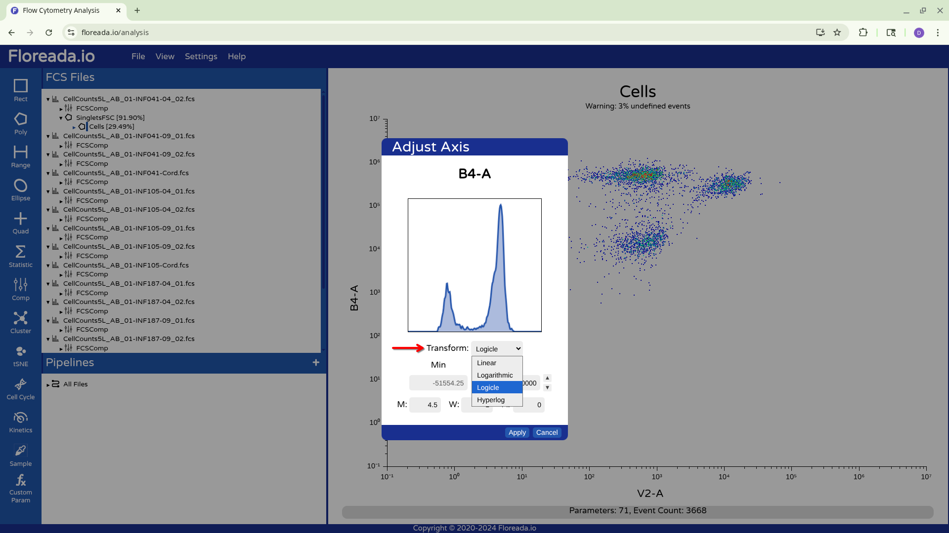949x533 pixels.
Task: Click the M value input field
Action: pos(425,405)
